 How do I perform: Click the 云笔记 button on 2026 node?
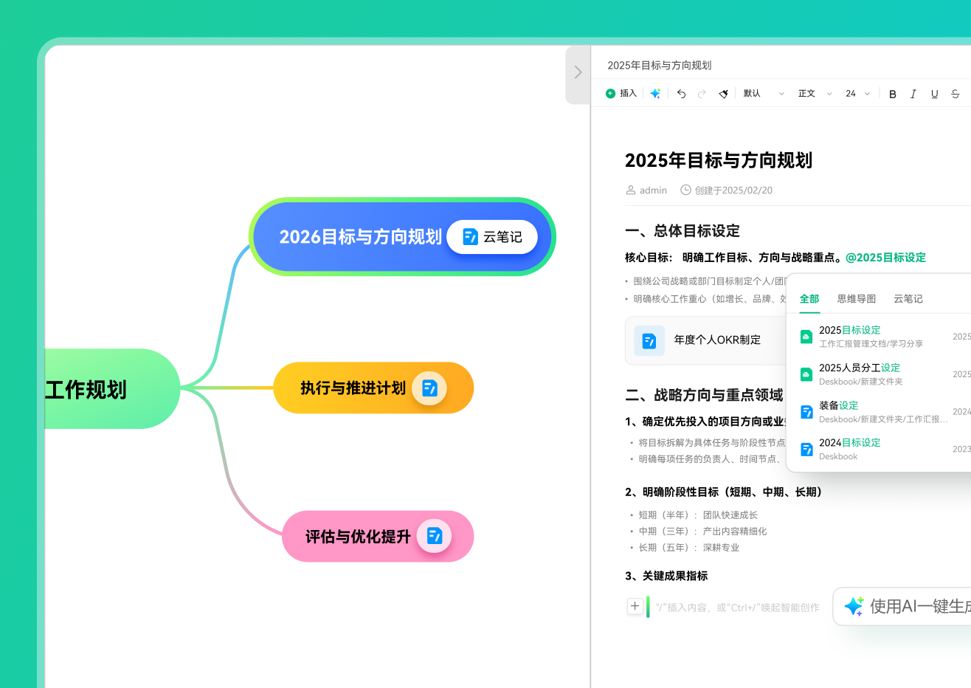(x=492, y=237)
